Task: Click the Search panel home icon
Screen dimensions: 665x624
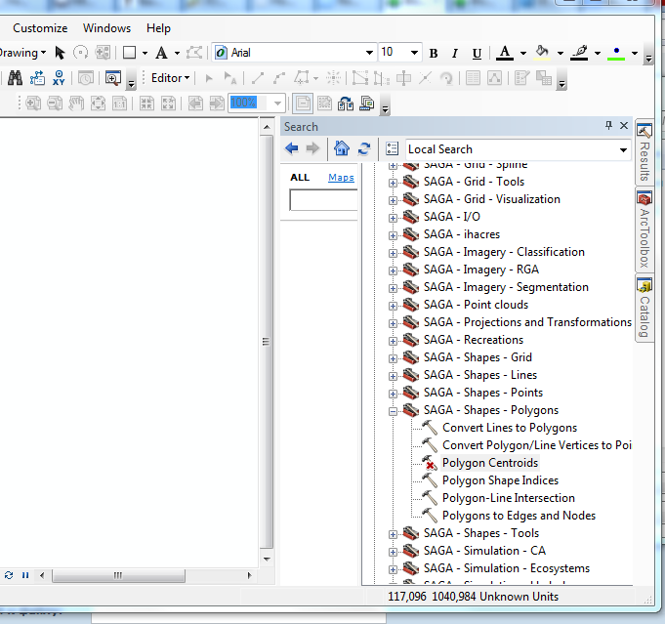Action: pyautogui.click(x=341, y=148)
